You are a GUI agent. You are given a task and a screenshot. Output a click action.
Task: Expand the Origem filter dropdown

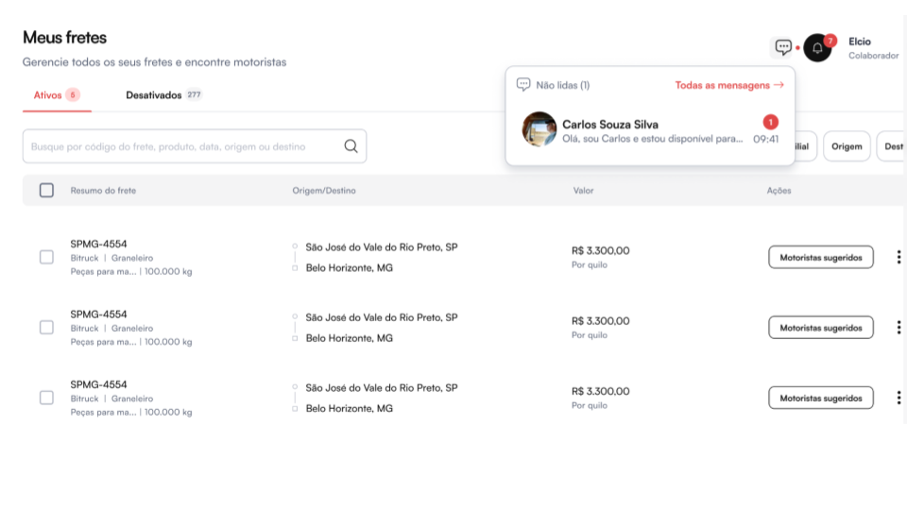pos(847,146)
